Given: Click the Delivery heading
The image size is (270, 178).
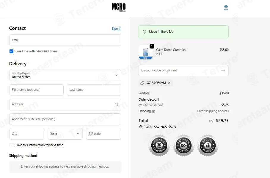Looking at the screenshot, I should pyautogui.click(x=18, y=64).
